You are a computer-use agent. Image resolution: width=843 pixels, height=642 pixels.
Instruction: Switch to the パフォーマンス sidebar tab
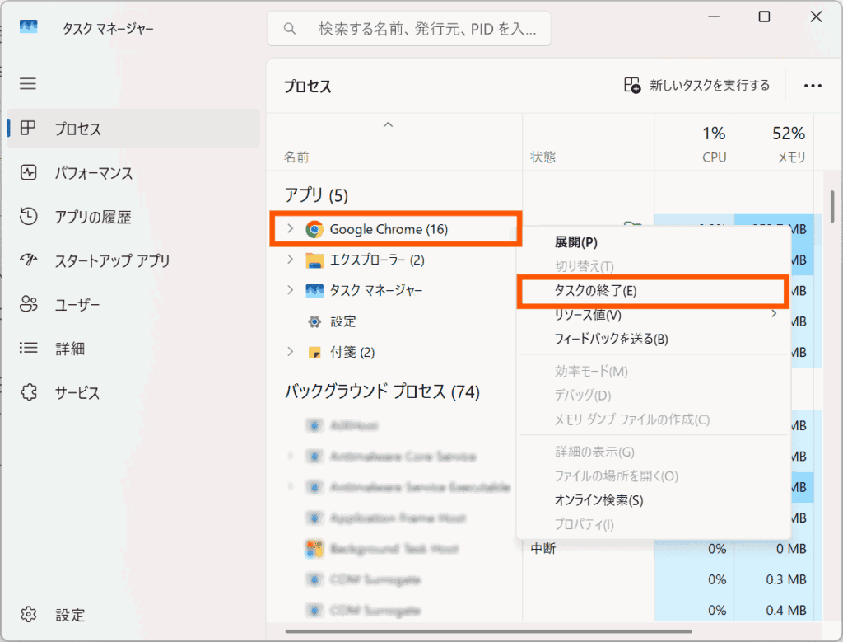tap(133, 172)
